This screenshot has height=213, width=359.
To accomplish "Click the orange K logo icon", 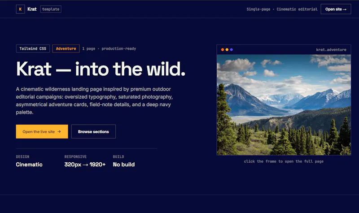I will click(x=20, y=9).
